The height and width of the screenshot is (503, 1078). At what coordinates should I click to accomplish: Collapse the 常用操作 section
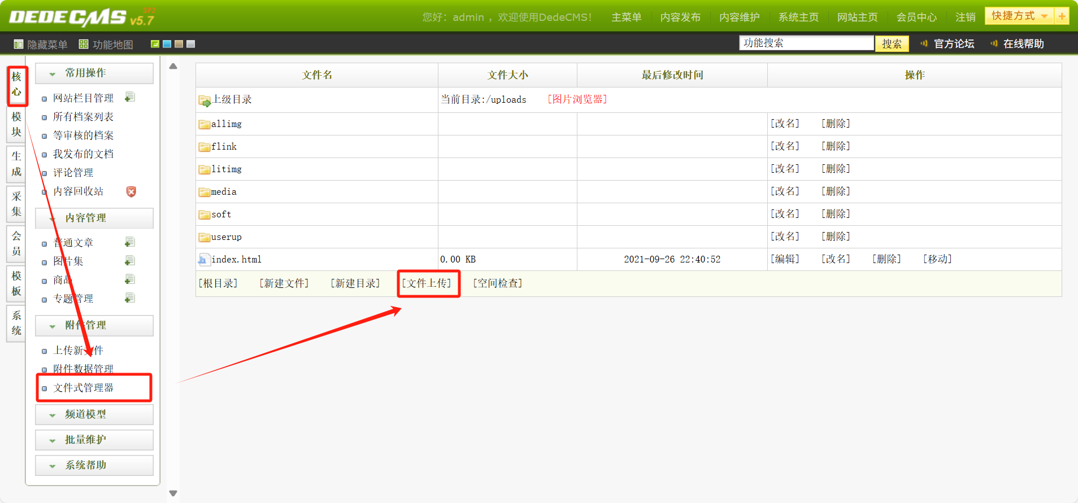point(94,73)
